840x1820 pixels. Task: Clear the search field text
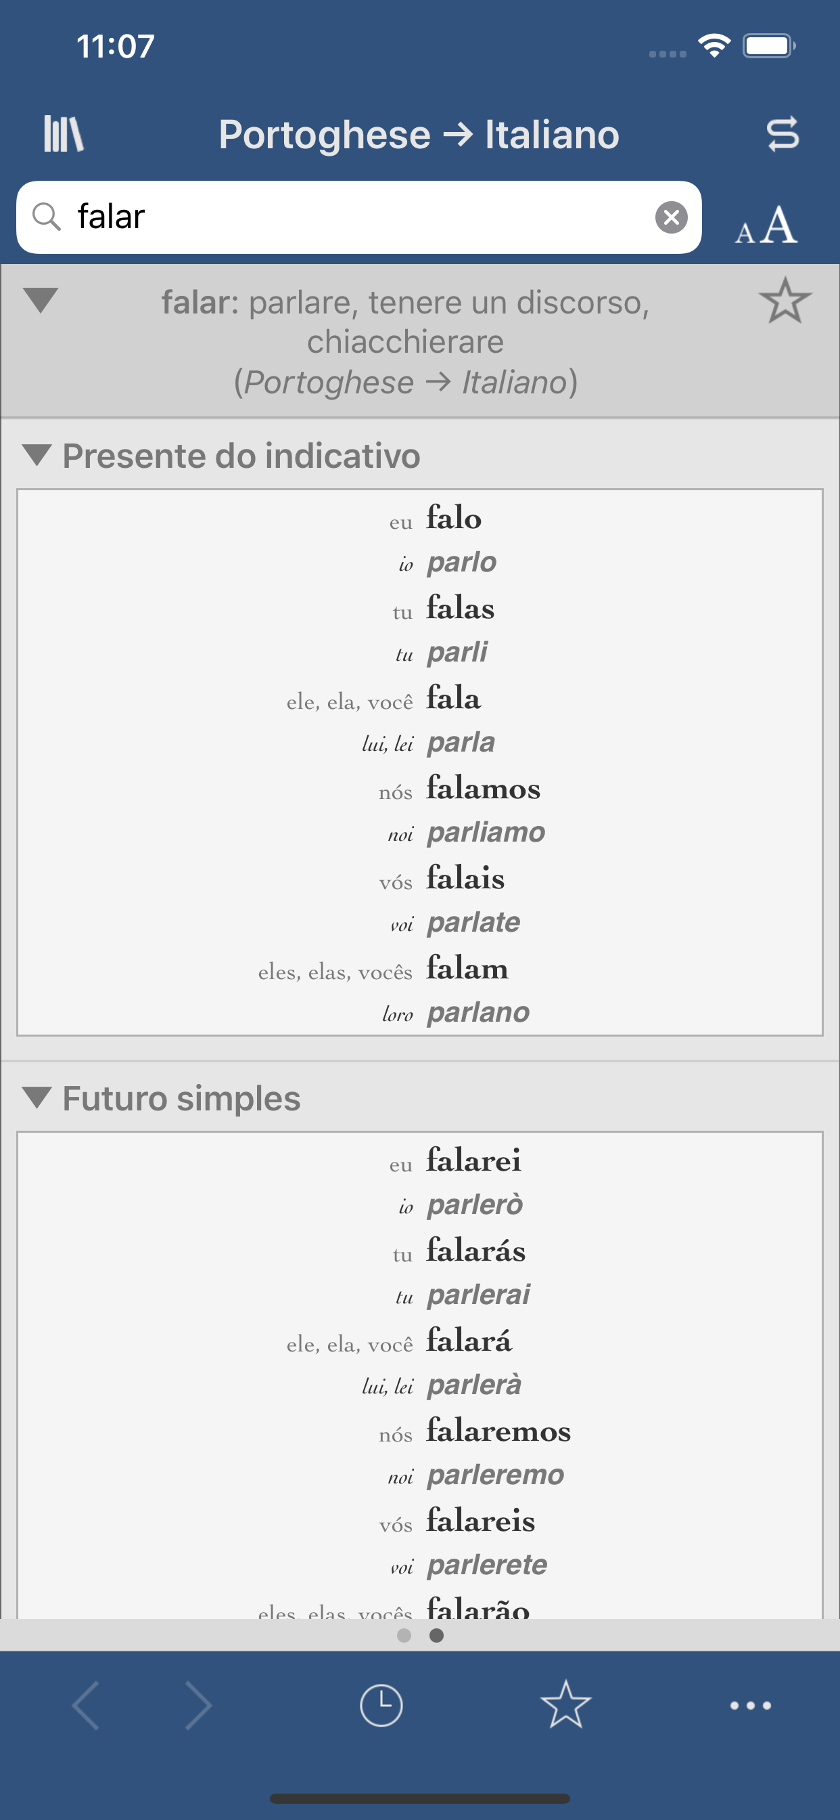click(671, 217)
